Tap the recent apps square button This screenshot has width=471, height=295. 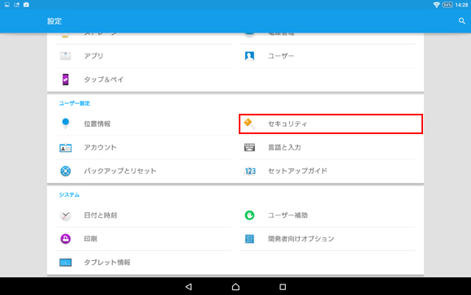tap(283, 287)
